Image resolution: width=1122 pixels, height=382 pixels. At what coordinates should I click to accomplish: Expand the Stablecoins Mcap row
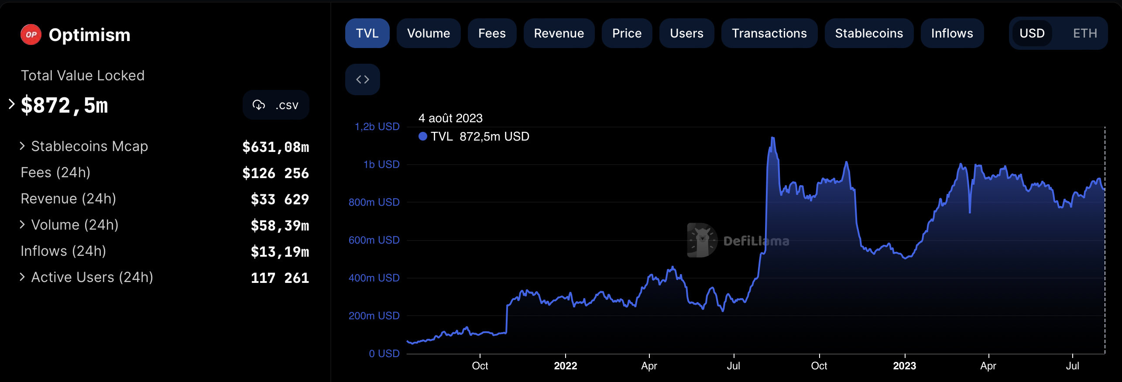[x=22, y=146]
